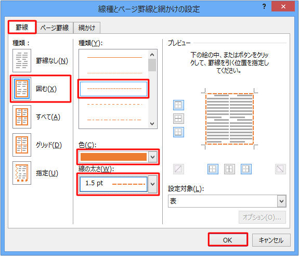This screenshot has width=299, height=256.
Task: Toggle the inside horizontal border button
Action: (178, 119)
